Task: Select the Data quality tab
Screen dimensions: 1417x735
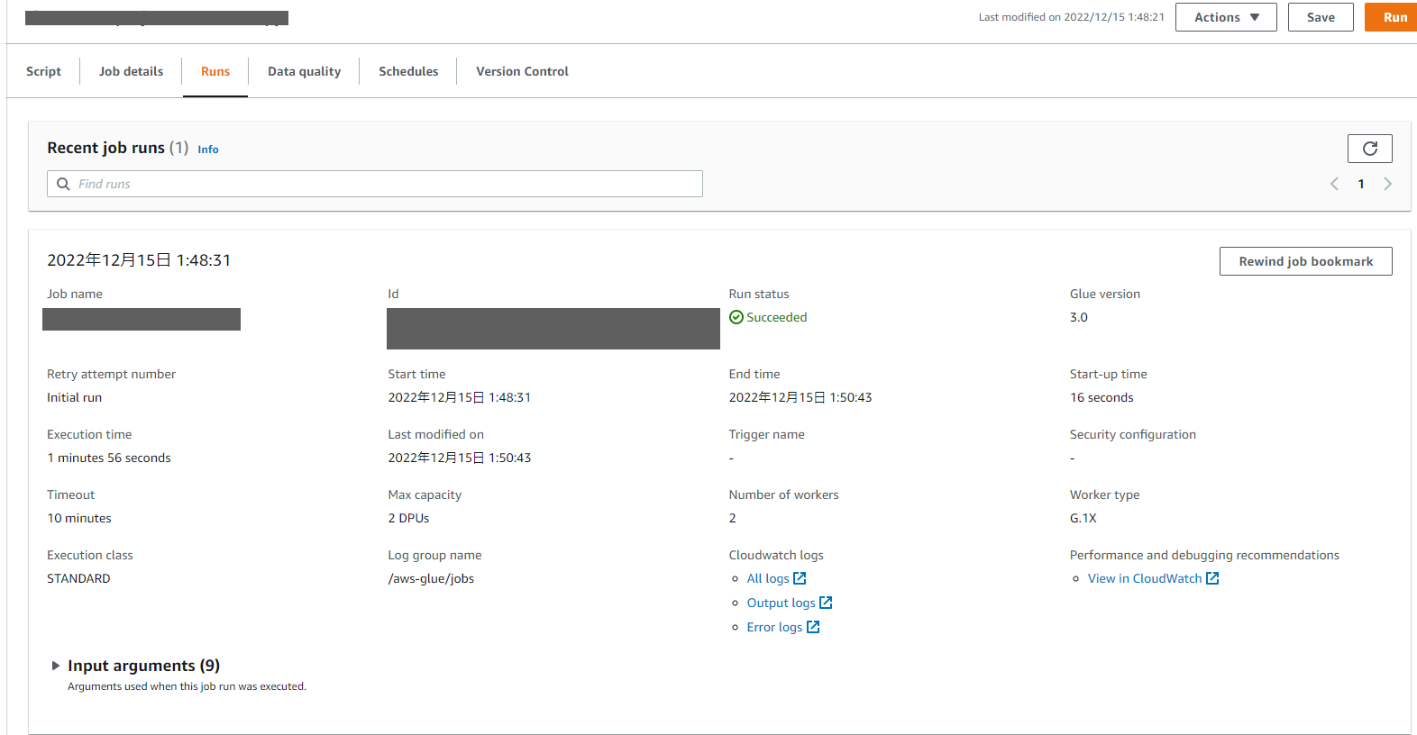Action: (x=304, y=71)
